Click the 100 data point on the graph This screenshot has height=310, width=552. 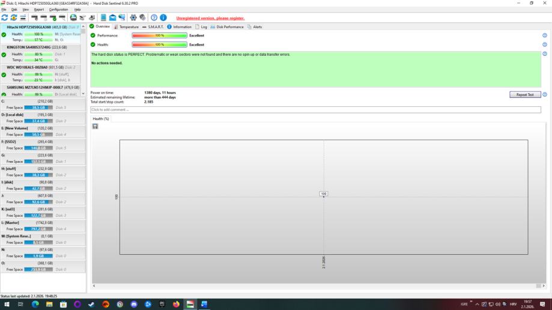324,193
